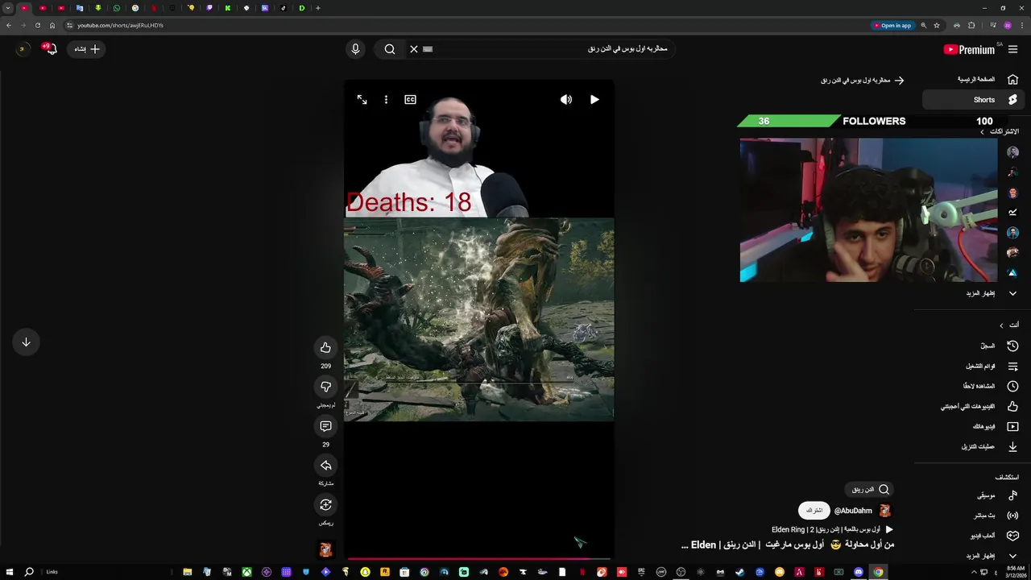The image size is (1031, 580).
Task: Open the comments panel showing 29
Action: tap(325, 426)
